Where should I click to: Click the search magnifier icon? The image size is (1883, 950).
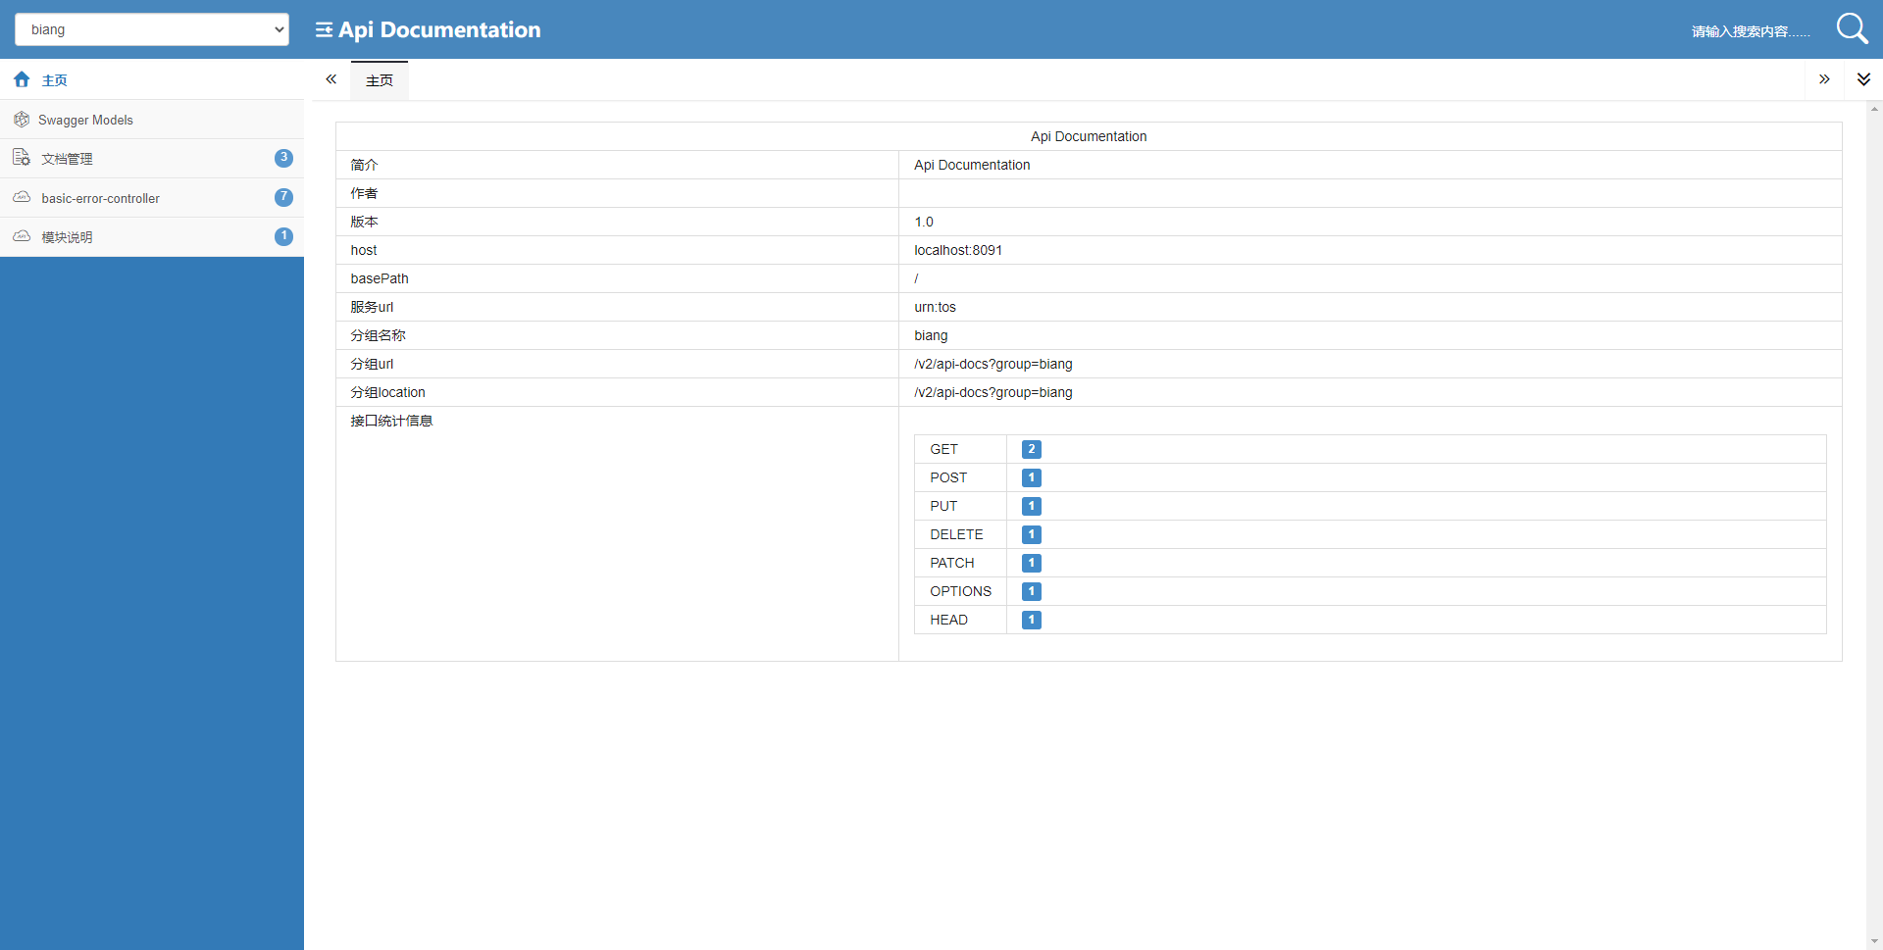click(x=1852, y=28)
